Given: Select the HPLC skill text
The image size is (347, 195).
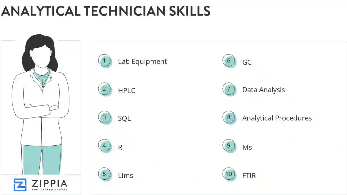Looking at the screenshot, I should [x=127, y=90].
